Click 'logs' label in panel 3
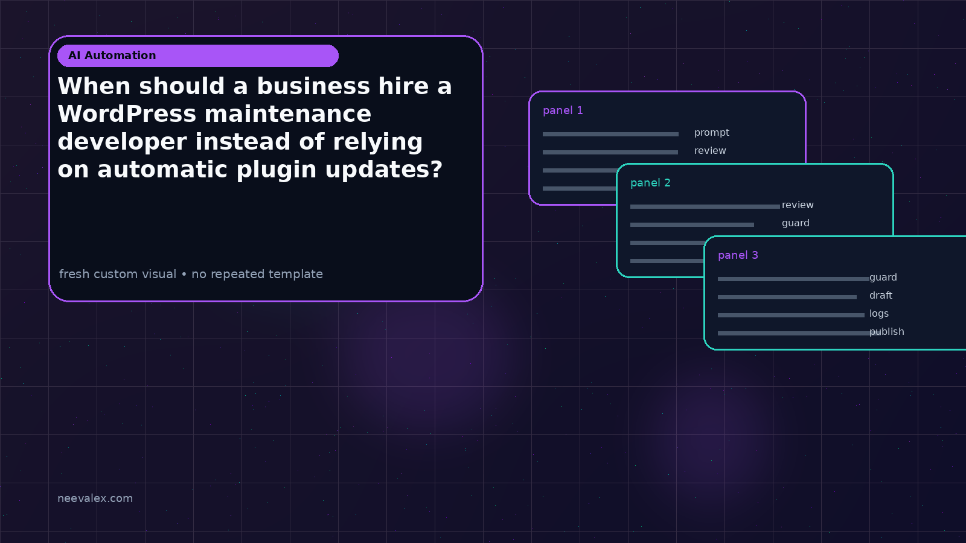The height and width of the screenshot is (543, 966). point(879,314)
